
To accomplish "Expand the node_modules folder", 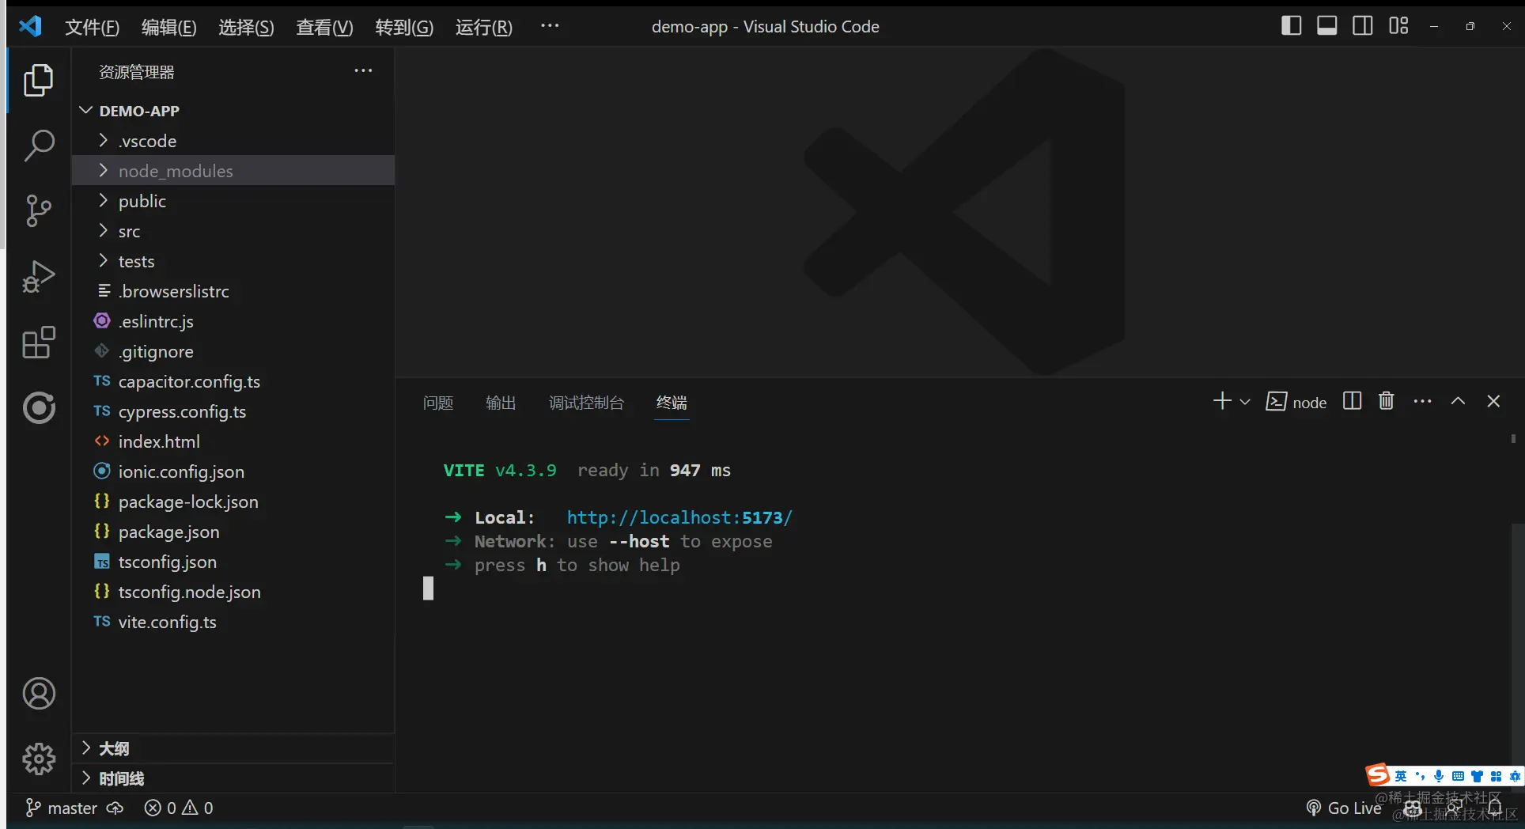I will tap(233, 171).
